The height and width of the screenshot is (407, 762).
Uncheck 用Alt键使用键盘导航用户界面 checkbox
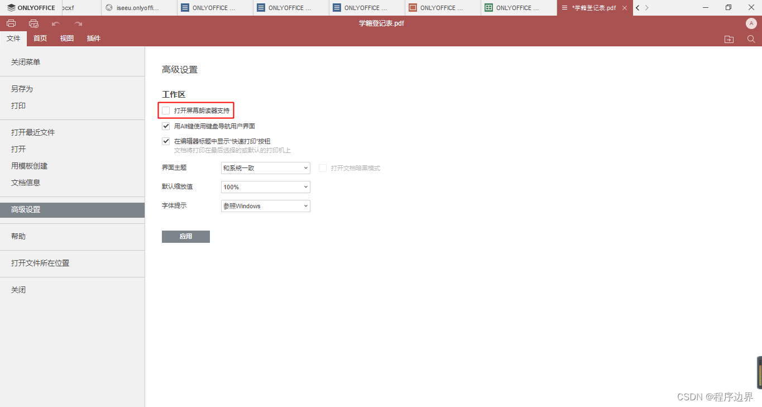click(166, 126)
